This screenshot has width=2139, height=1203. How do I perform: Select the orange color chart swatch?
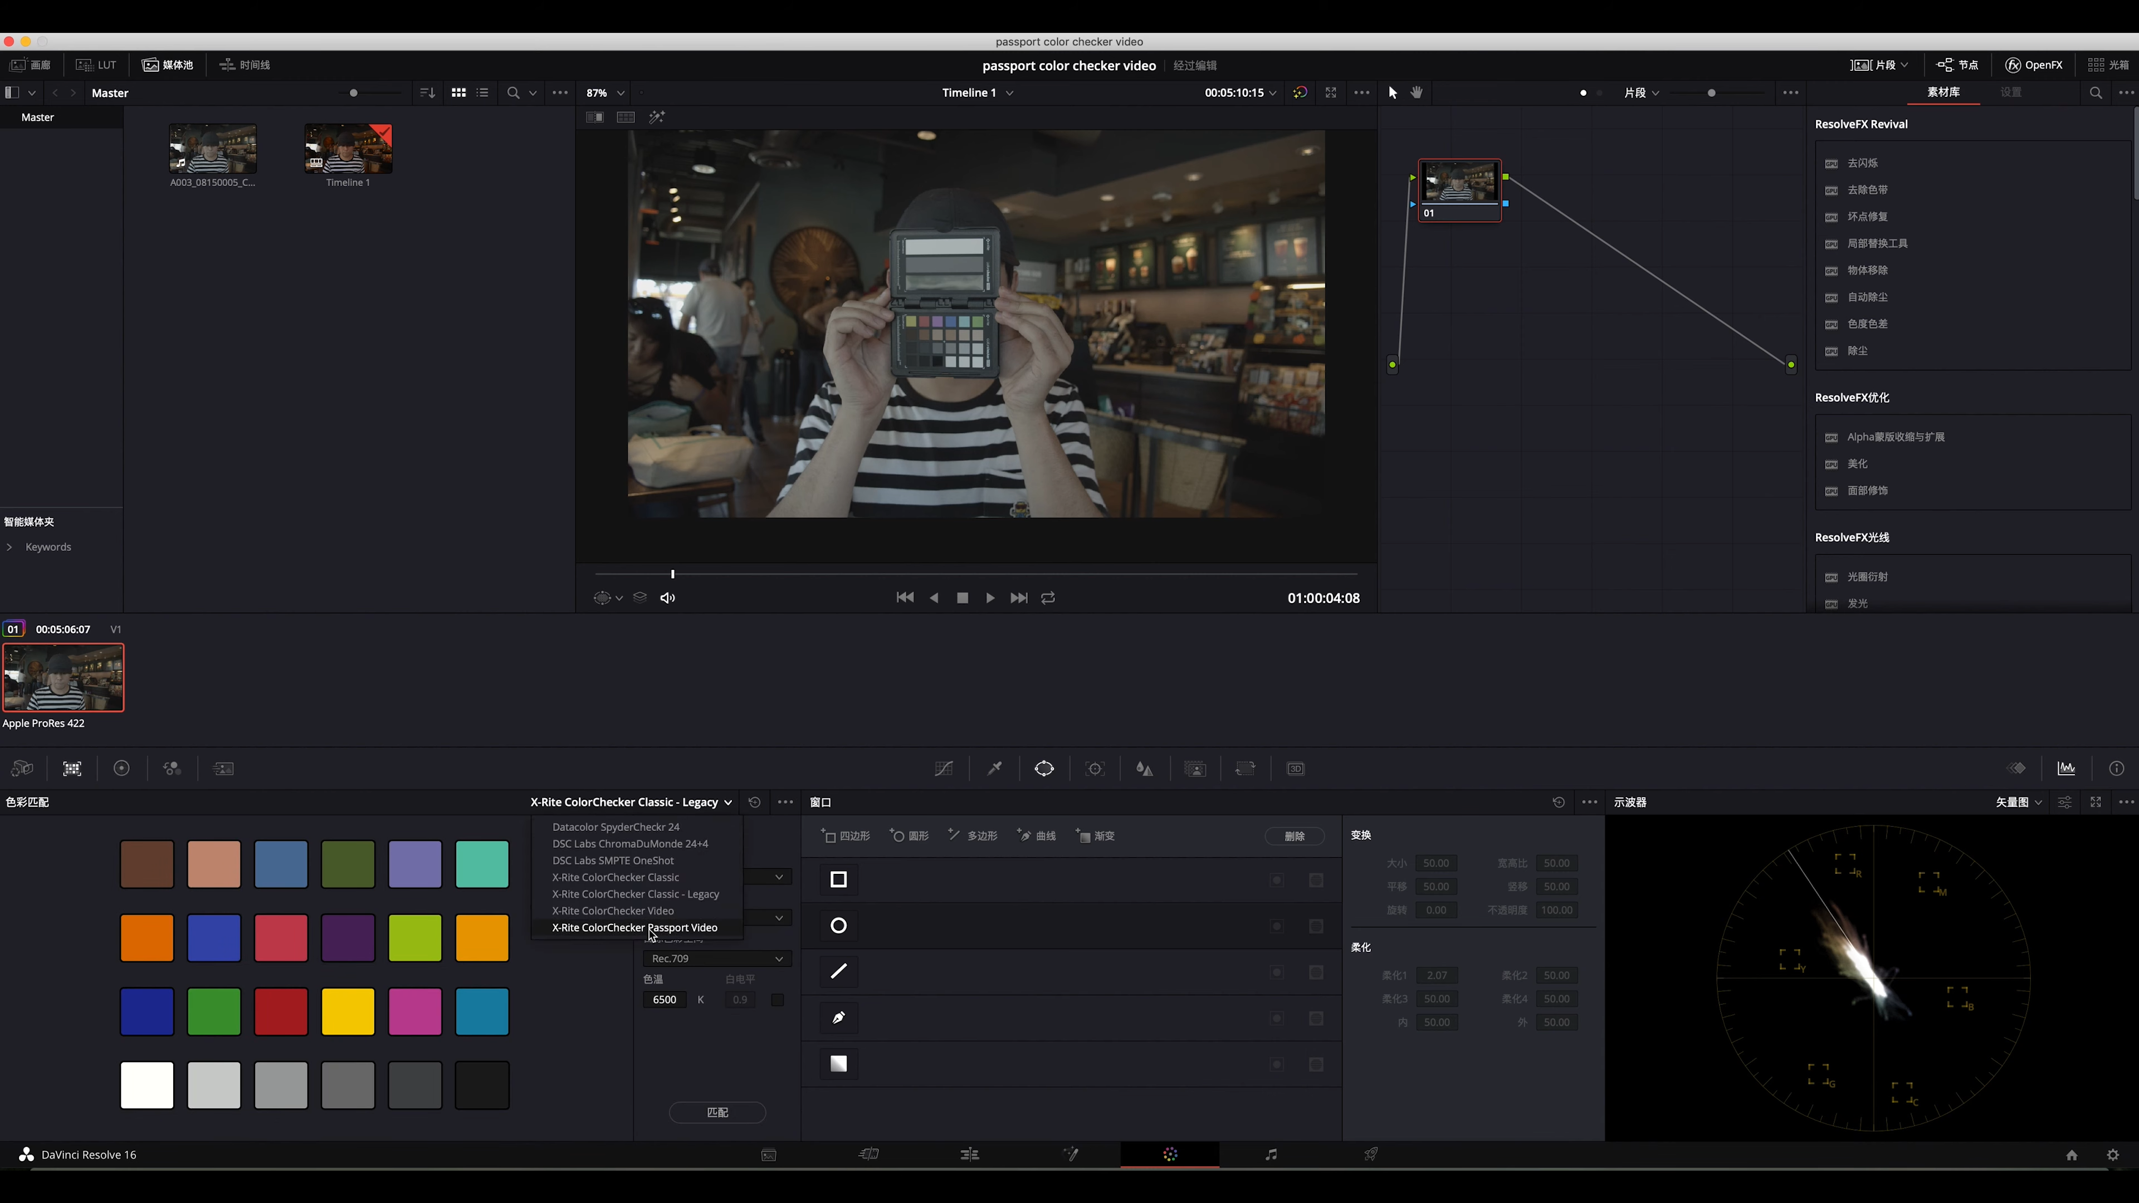(x=147, y=938)
